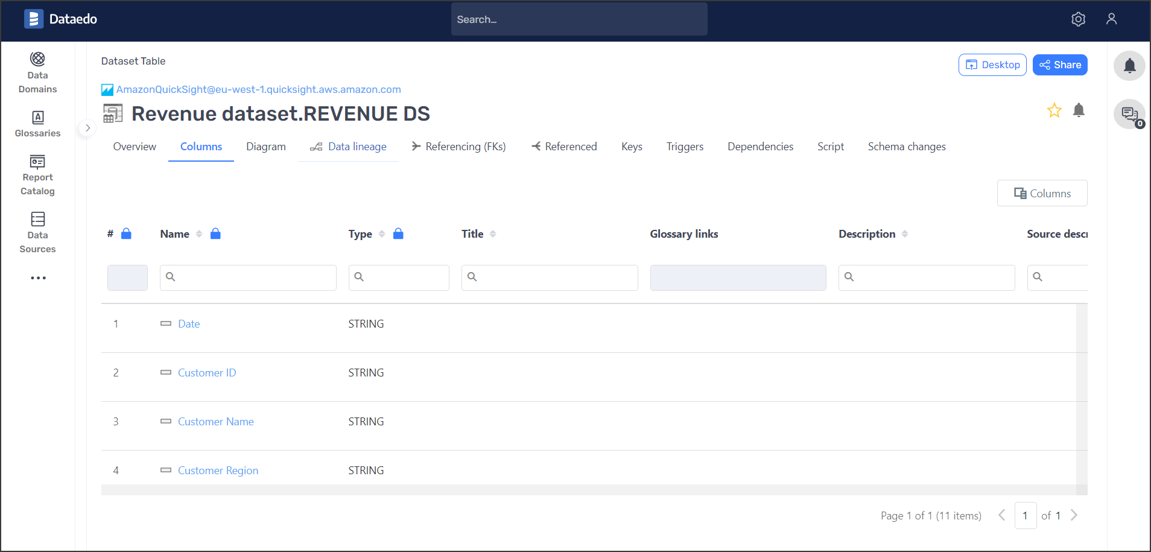This screenshot has height=552, width=1151.
Task: Open Data Domains in sidebar
Action: pyautogui.click(x=37, y=73)
